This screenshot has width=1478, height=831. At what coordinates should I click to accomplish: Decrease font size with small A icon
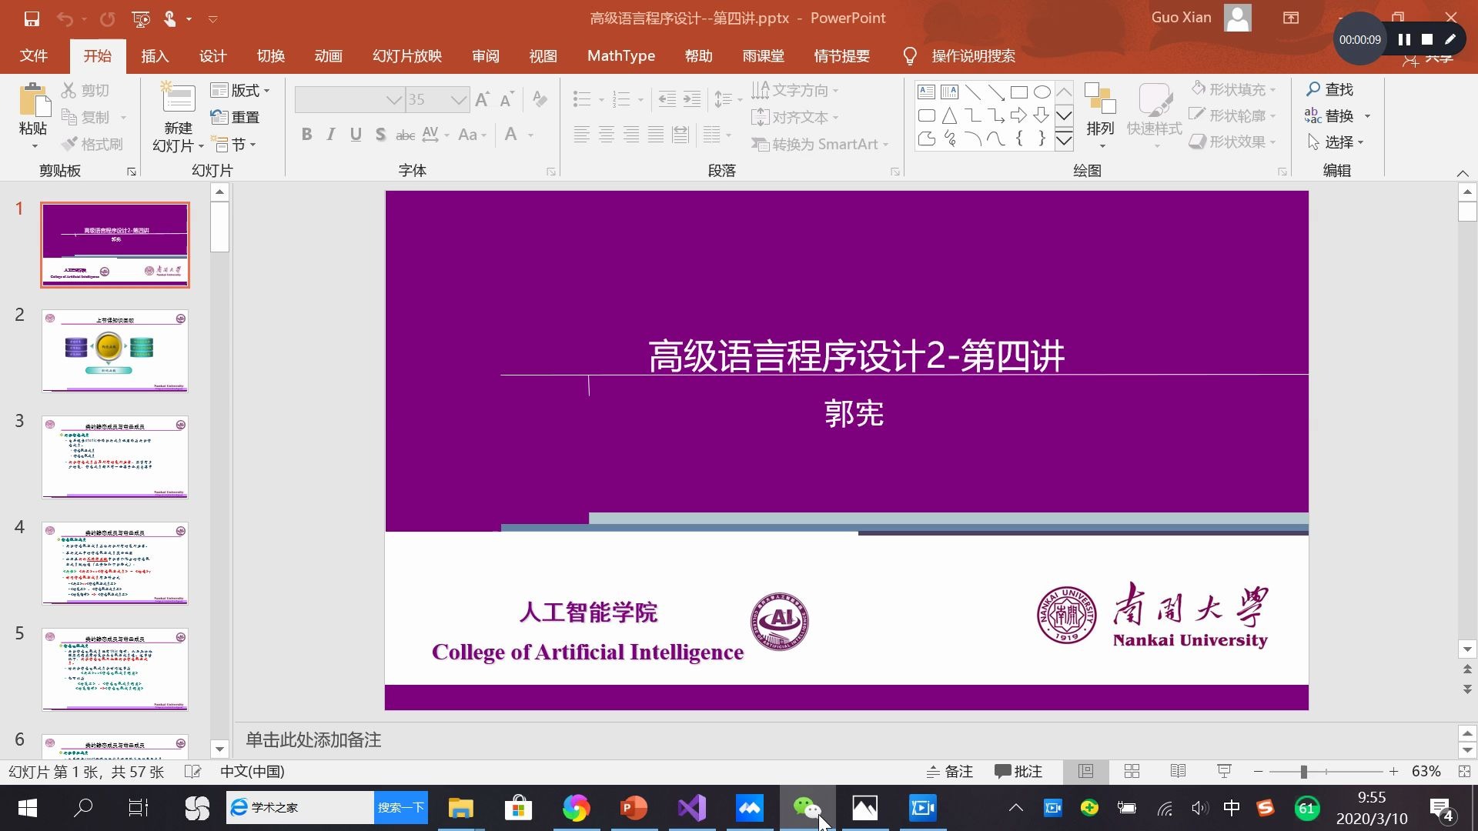pyautogui.click(x=507, y=99)
